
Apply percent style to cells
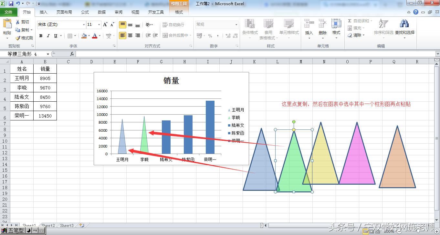210,36
